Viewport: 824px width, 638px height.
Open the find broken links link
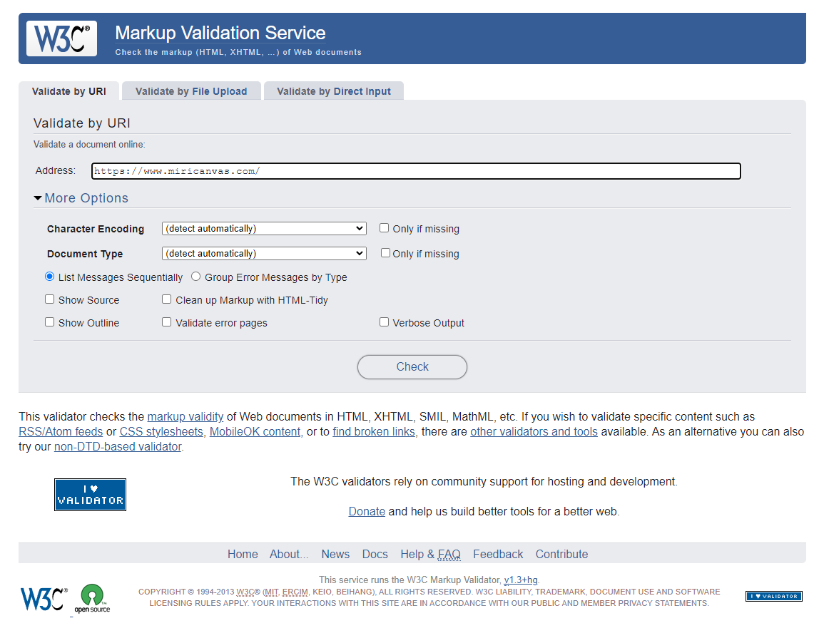pyautogui.click(x=374, y=432)
